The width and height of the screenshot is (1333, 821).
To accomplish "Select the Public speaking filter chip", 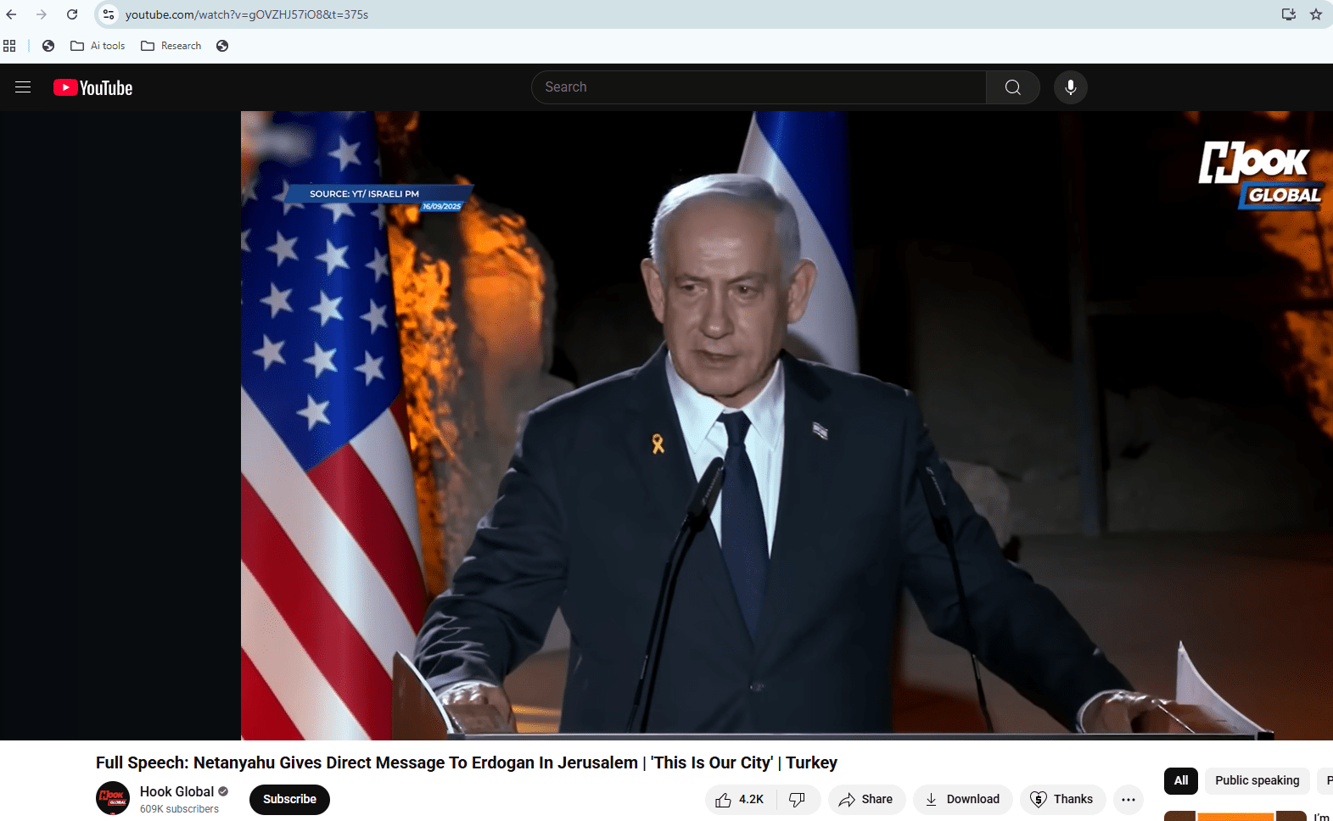I will point(1257,780).
